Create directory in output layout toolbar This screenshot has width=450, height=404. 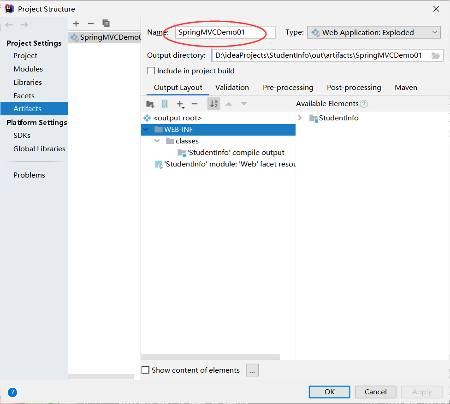(x=150, y=104)
